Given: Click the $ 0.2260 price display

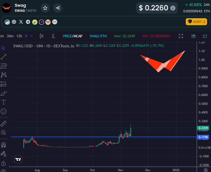Looking at the screenshot, I should click(x=153, y=8).
